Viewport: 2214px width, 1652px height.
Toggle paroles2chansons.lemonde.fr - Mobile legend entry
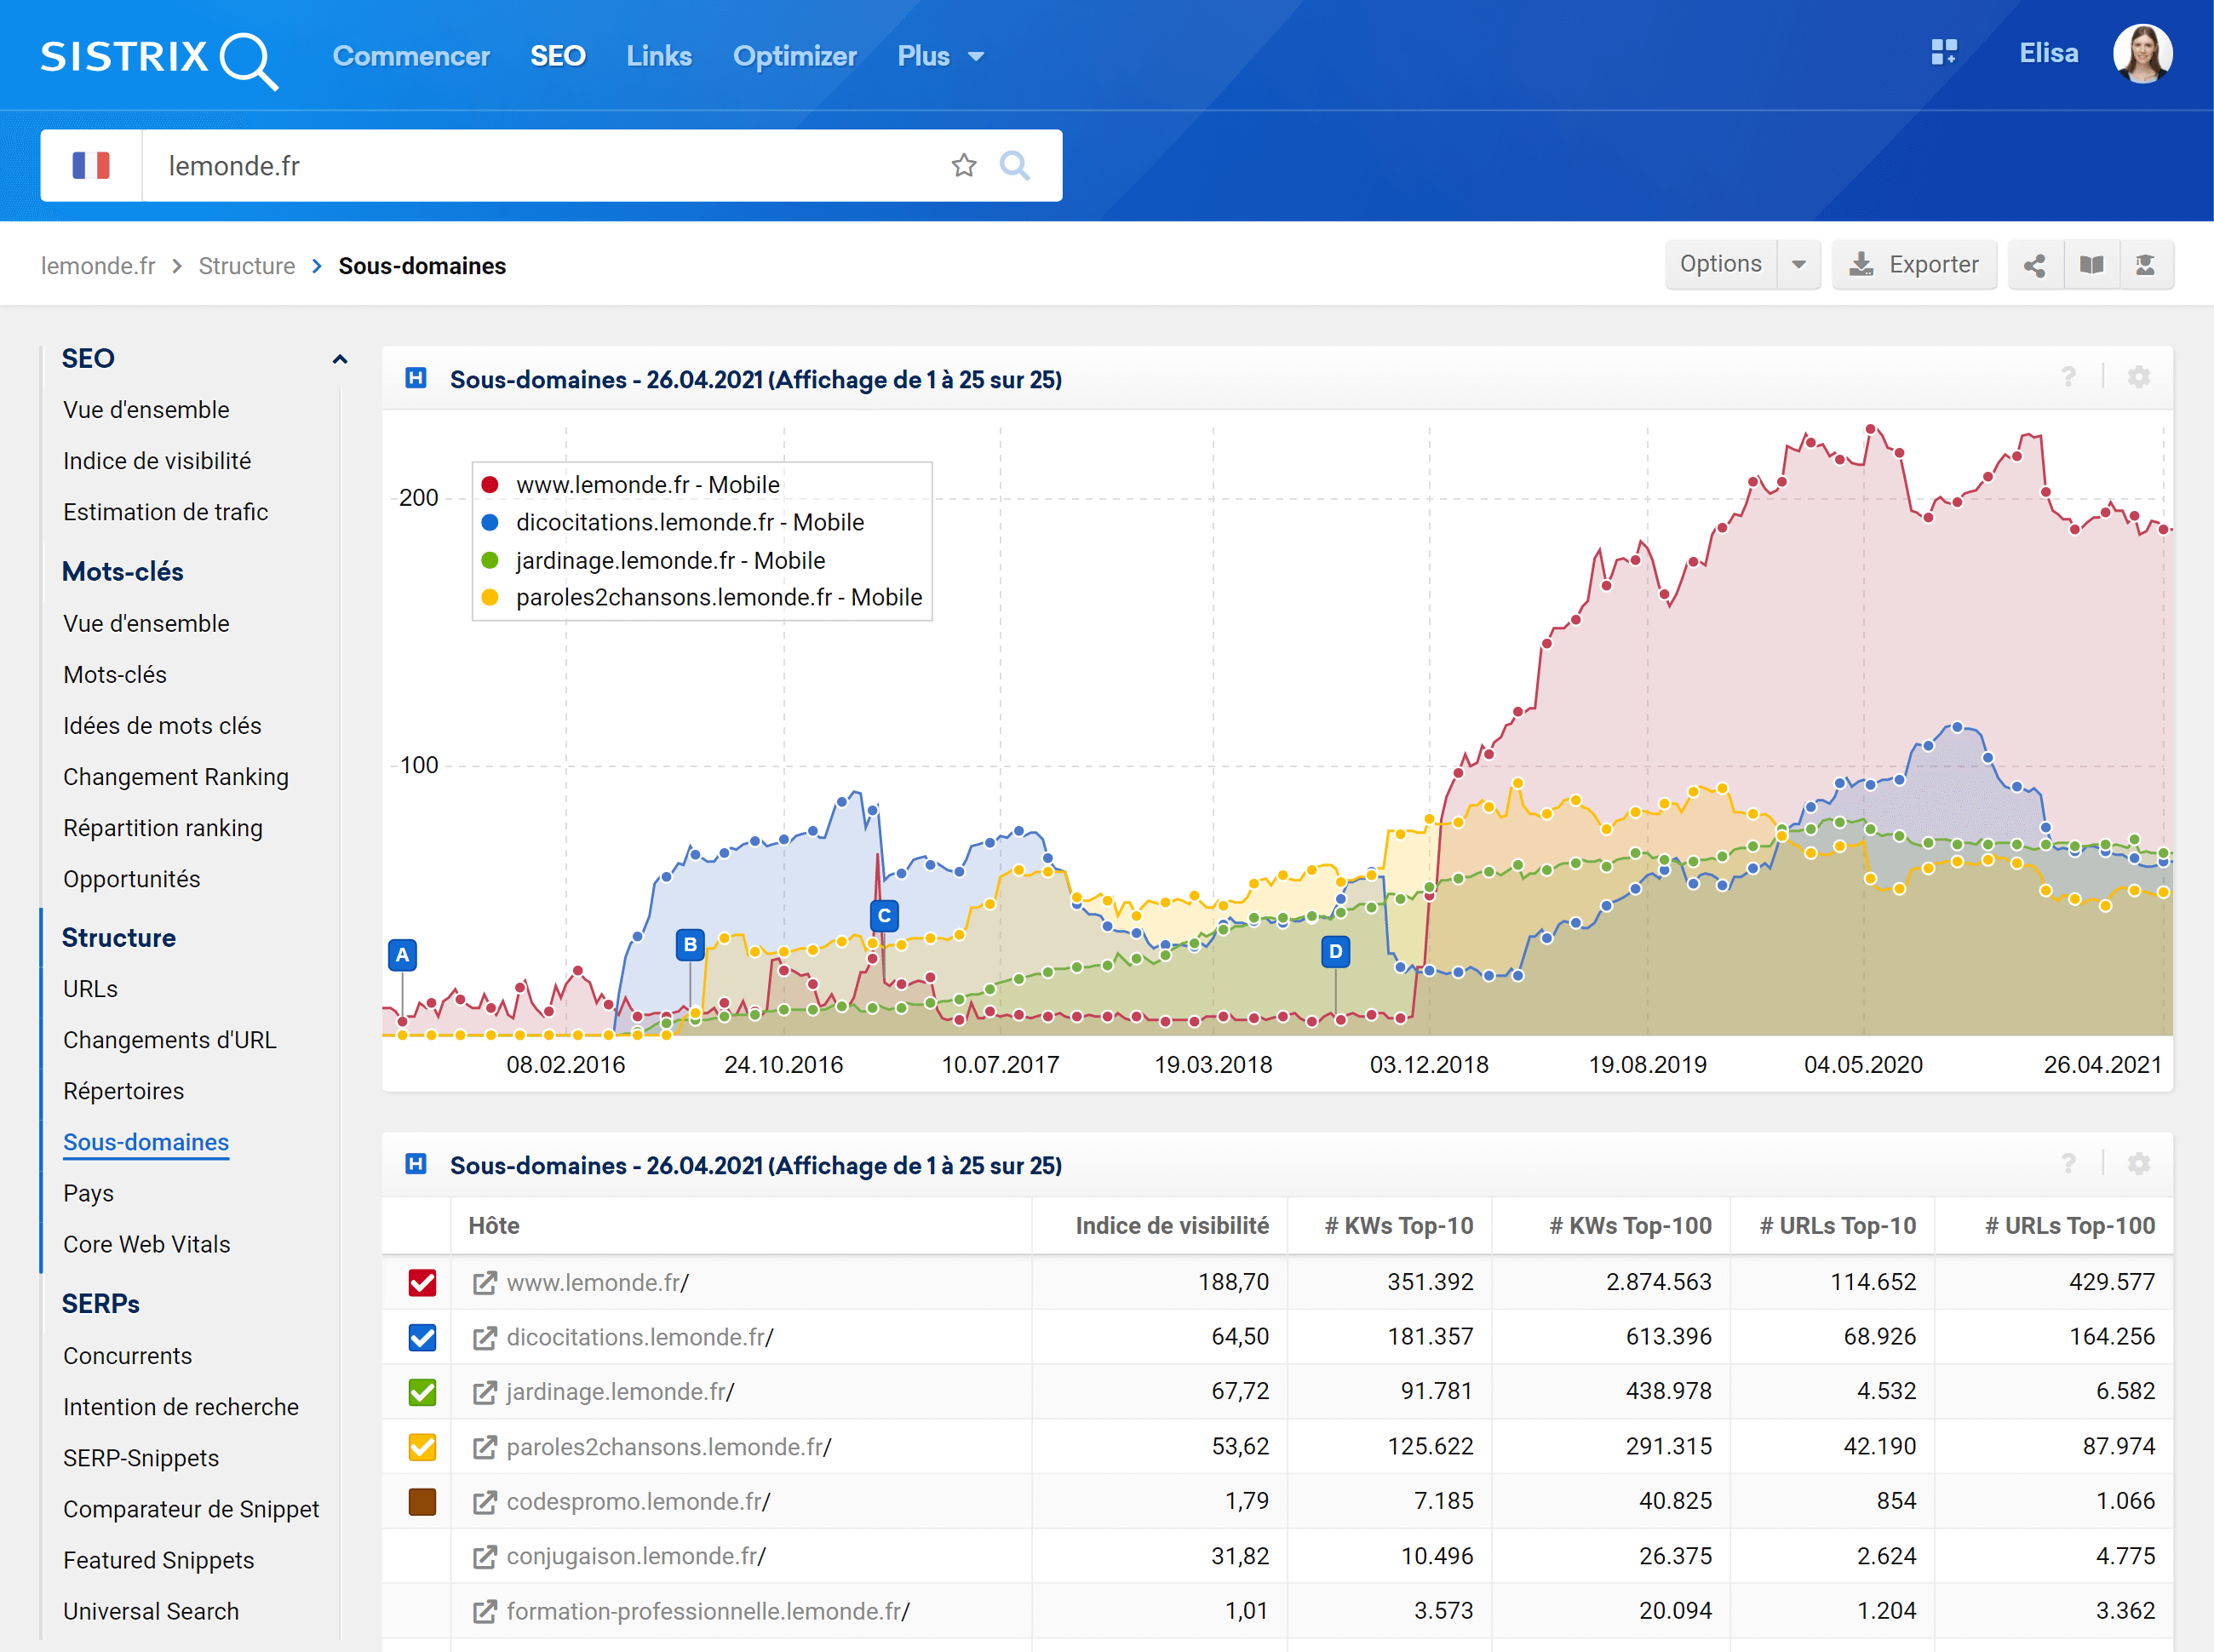point(701,597)
